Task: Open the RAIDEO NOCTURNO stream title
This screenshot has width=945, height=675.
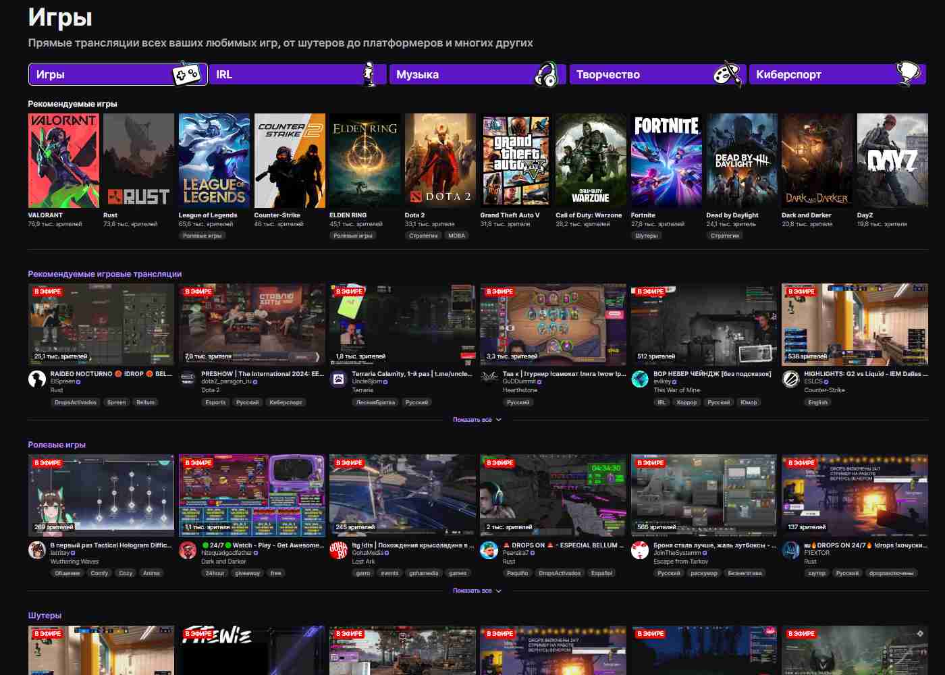Action: point(111,373)
